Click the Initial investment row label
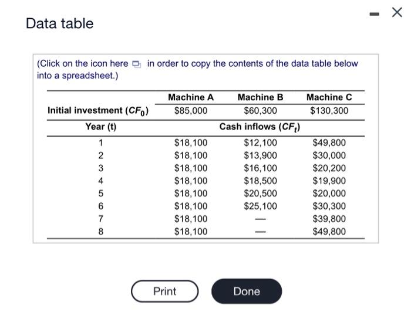 point(98,111)
